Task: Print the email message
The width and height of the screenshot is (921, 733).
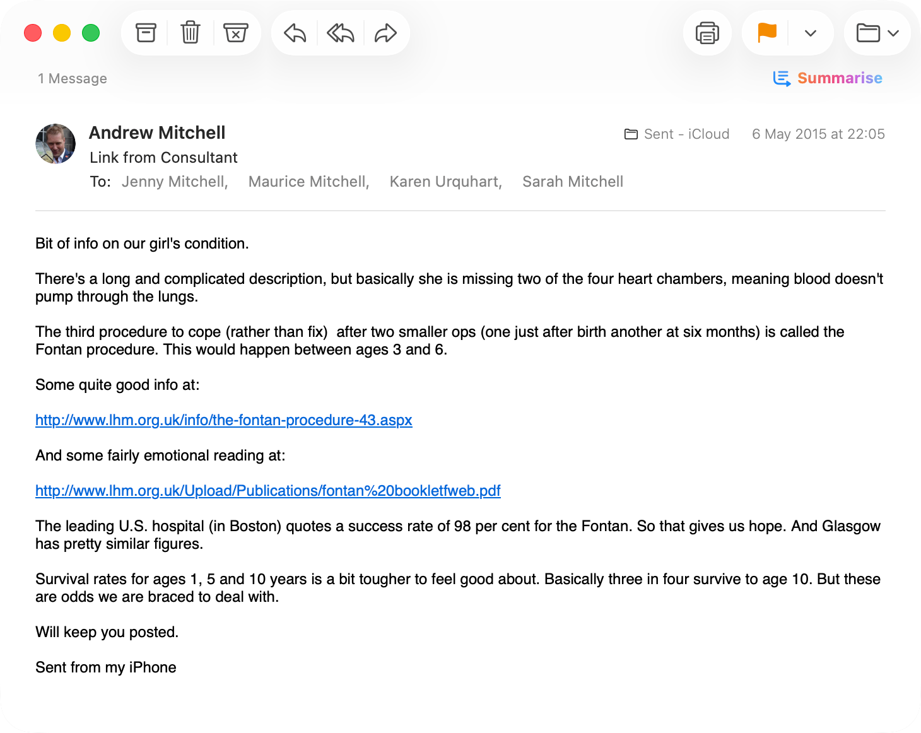Action: pos(707,33)
